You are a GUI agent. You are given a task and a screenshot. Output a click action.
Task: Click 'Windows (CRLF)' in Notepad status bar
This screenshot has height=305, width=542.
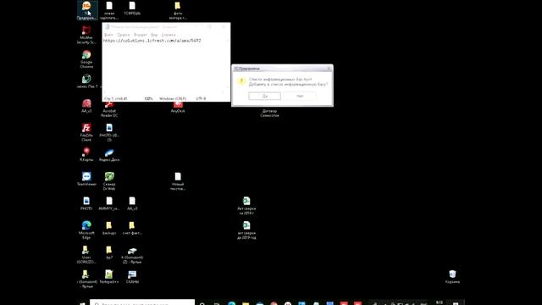point(173,98)
